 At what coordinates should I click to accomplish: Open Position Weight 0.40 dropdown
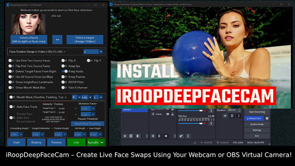(x=60, y=134)
